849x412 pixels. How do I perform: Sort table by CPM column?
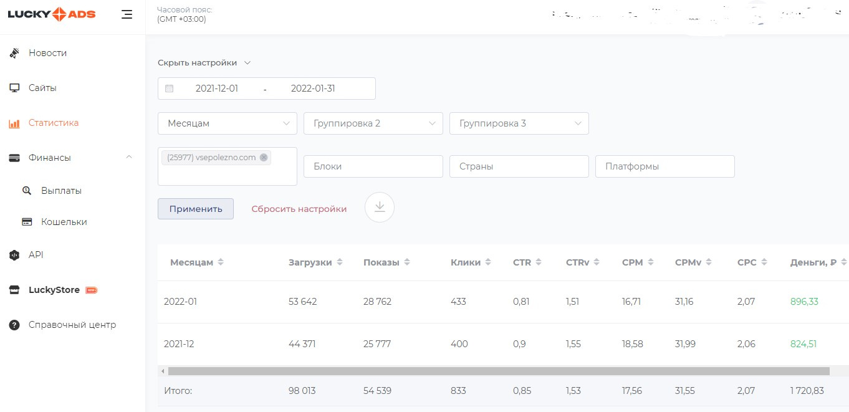[x=652, y=262]
